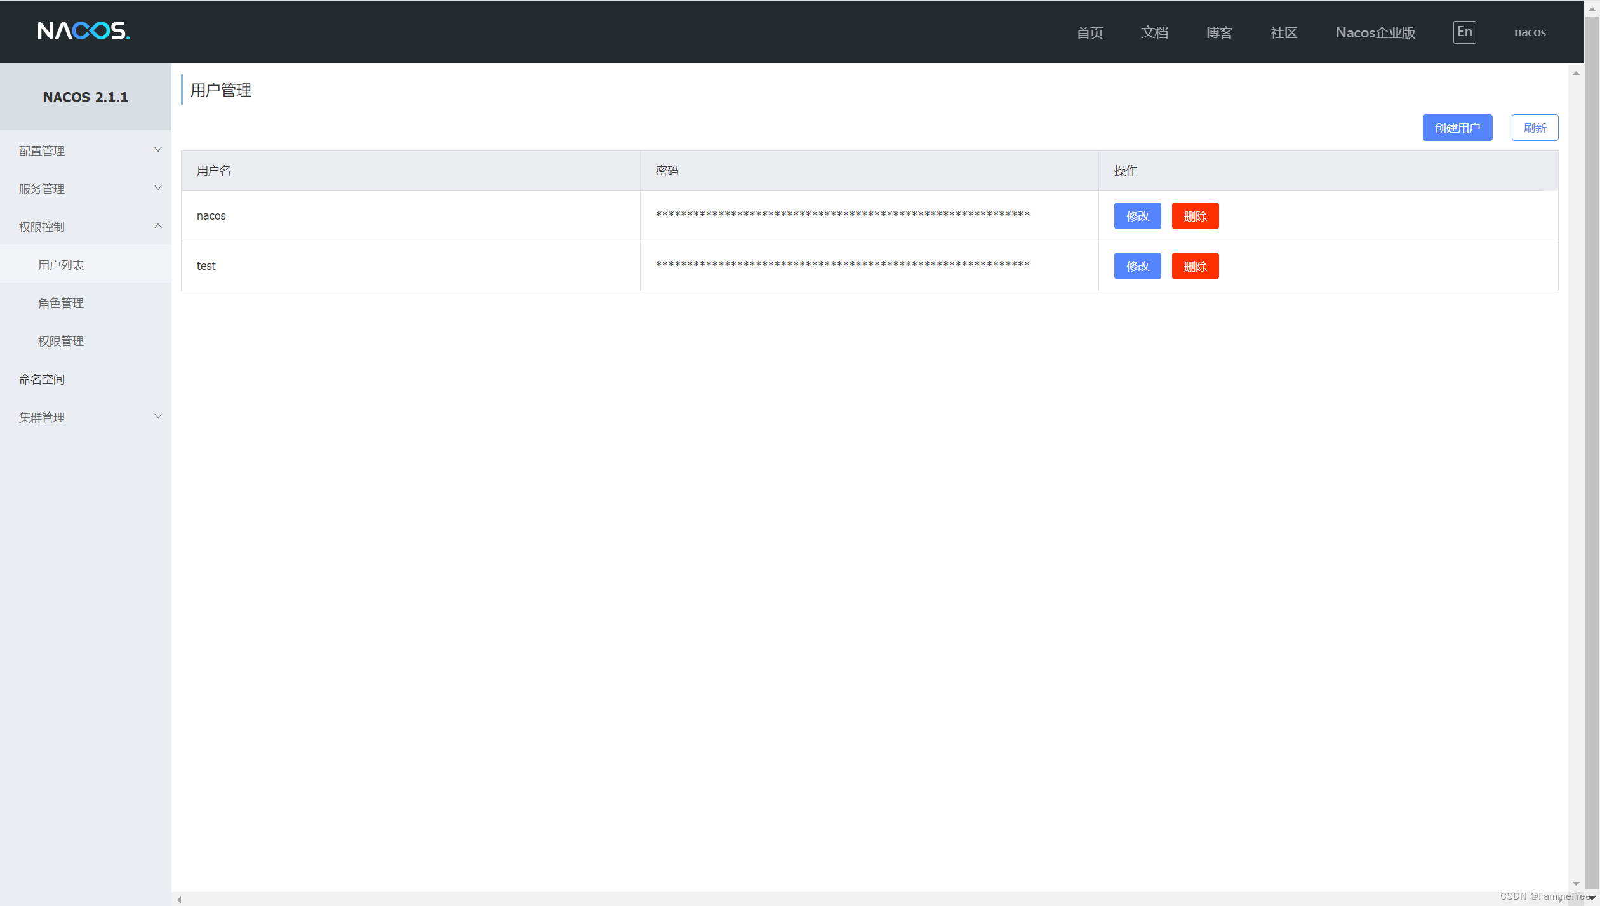Open 权限管理 in the sidebar

coord(61,341)
